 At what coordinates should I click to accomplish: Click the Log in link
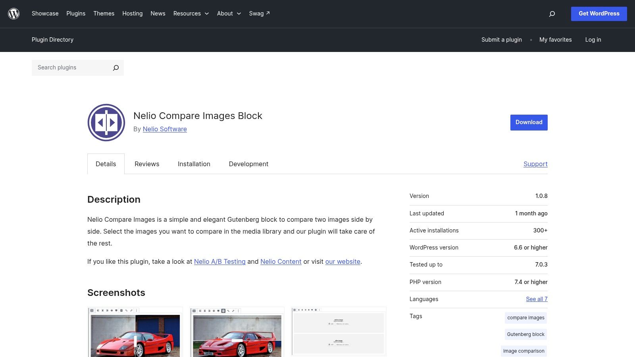click(593, 40)
